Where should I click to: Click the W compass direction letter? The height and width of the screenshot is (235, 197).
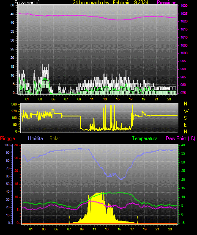pos(186,111)
